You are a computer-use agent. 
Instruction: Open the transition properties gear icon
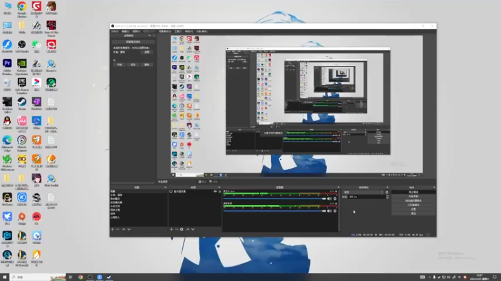point(387,192)
